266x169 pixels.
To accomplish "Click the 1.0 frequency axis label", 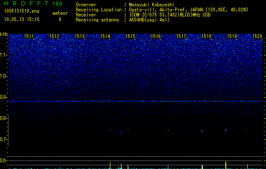I will [4, 76].
